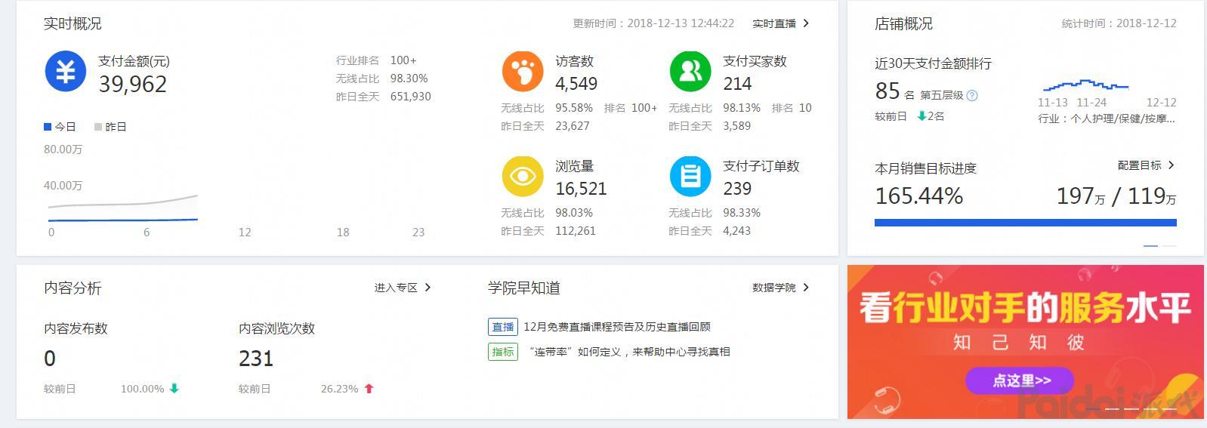The height and width of the screenshot is (428, 1207).
Task: Click the visitor count value 4,549
Action: point(576,84)
